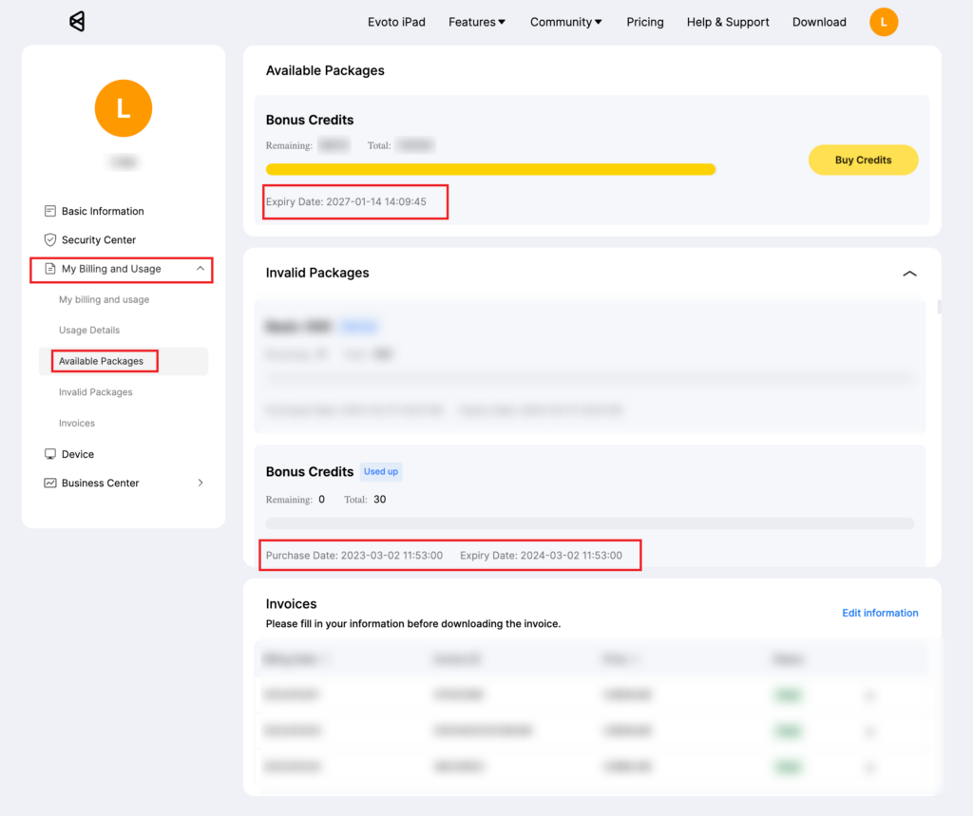Open Usage Details sub-item

click(x=89, y=331)
